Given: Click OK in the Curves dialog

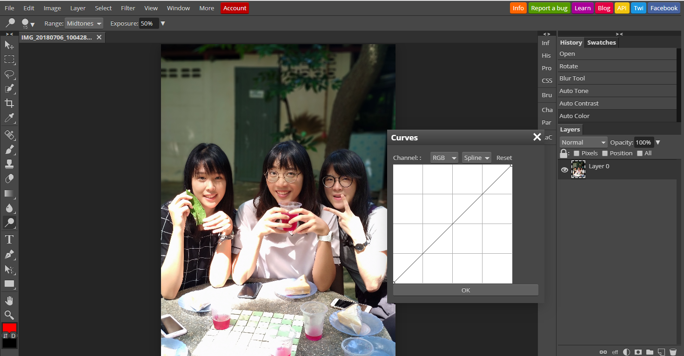Looking at the screenshot, I should click(466, 290).
